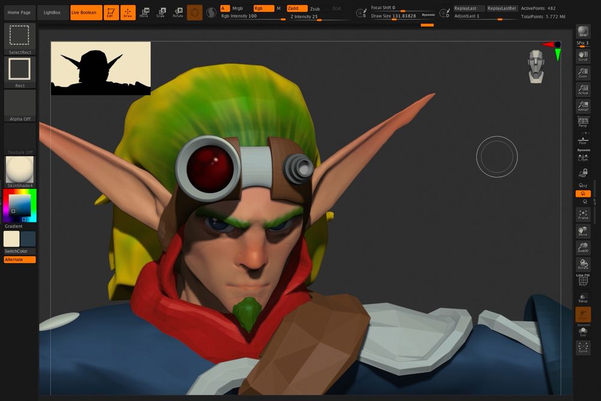The image size is (601, 401).
Task: Adjust the AdjustLast slider
Action: pos(485,16)
